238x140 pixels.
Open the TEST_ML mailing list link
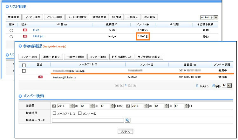pos(38,37)
